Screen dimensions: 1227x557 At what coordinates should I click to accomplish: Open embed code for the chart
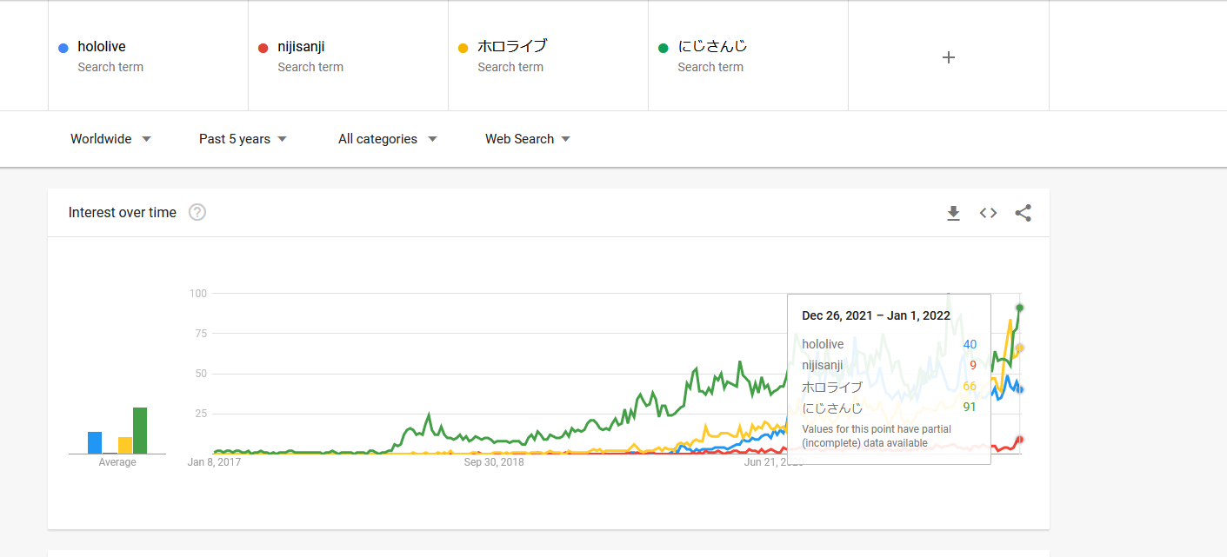coord(988,213)
